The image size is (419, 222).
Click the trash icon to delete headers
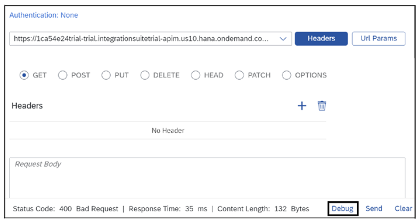322,106
